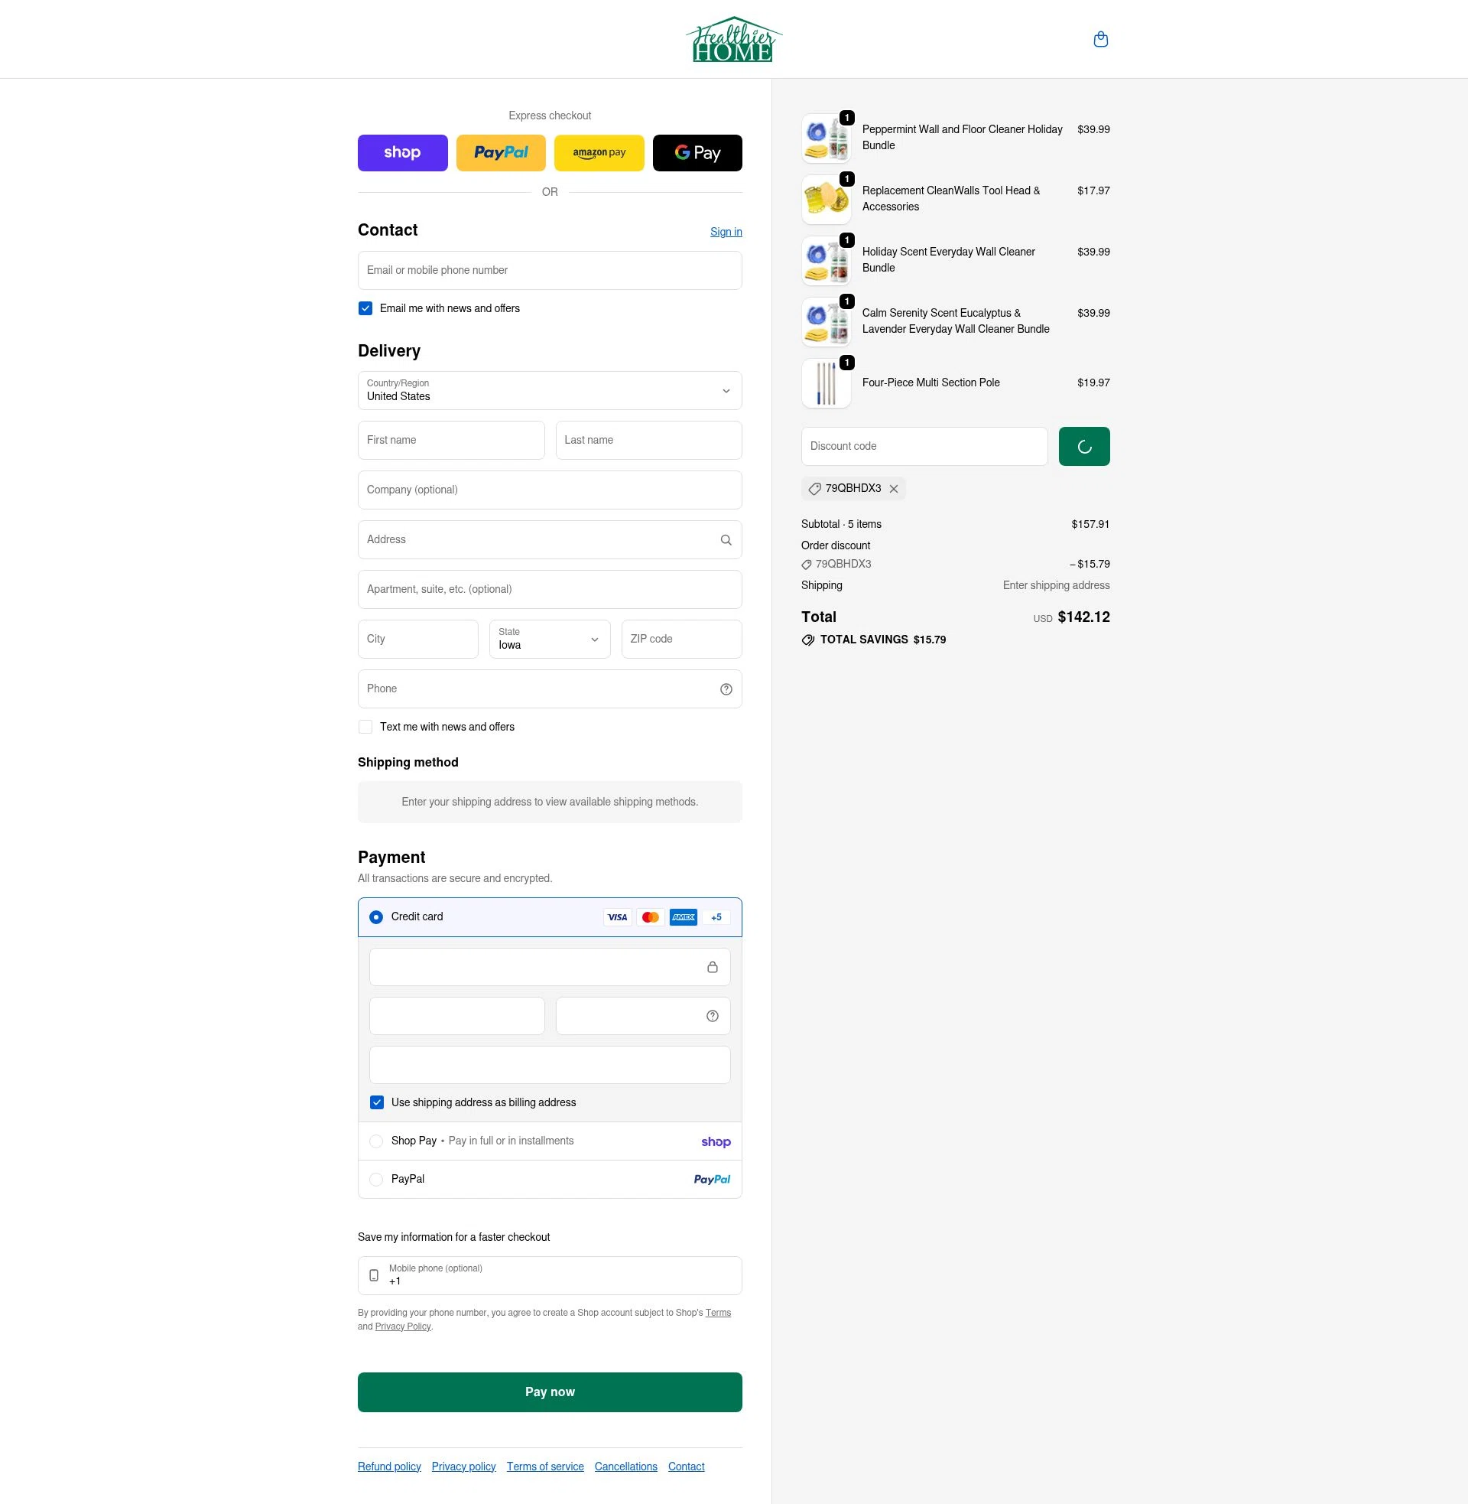Enable Text me with news and offers
The width and height of the screenshot is (1468, 1504).
point(365,726)
